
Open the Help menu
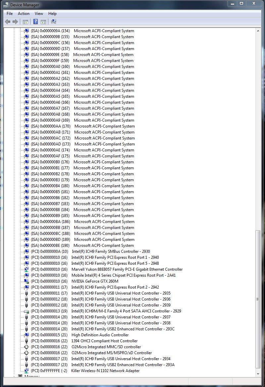52,14
